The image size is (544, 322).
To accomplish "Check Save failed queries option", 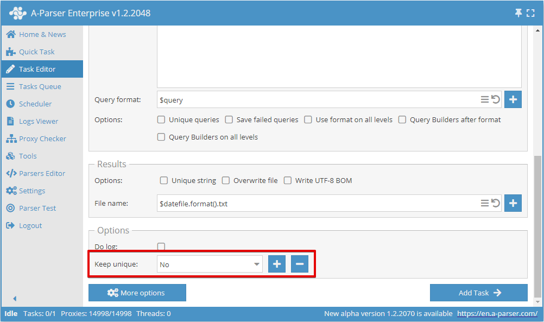I will [x=229, y=119].
